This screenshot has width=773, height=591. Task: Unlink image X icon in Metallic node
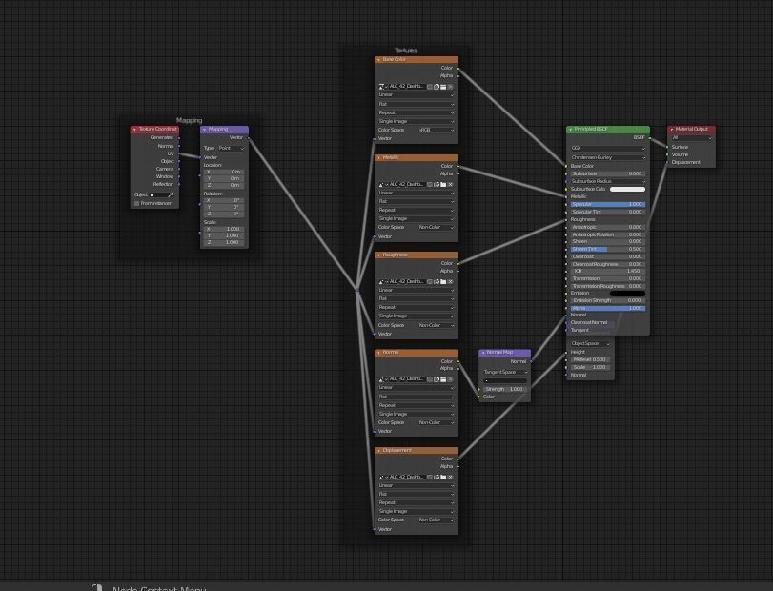coord(450,184)
